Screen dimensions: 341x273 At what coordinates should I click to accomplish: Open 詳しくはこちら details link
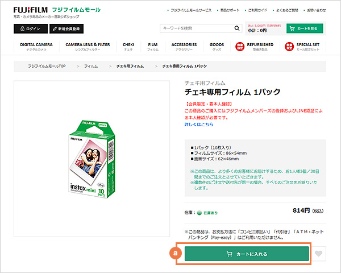tap(198, 123)
